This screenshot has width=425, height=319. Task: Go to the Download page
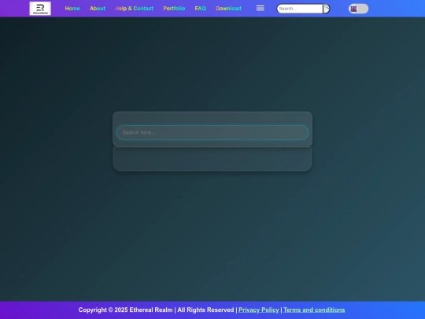[228, 9]
